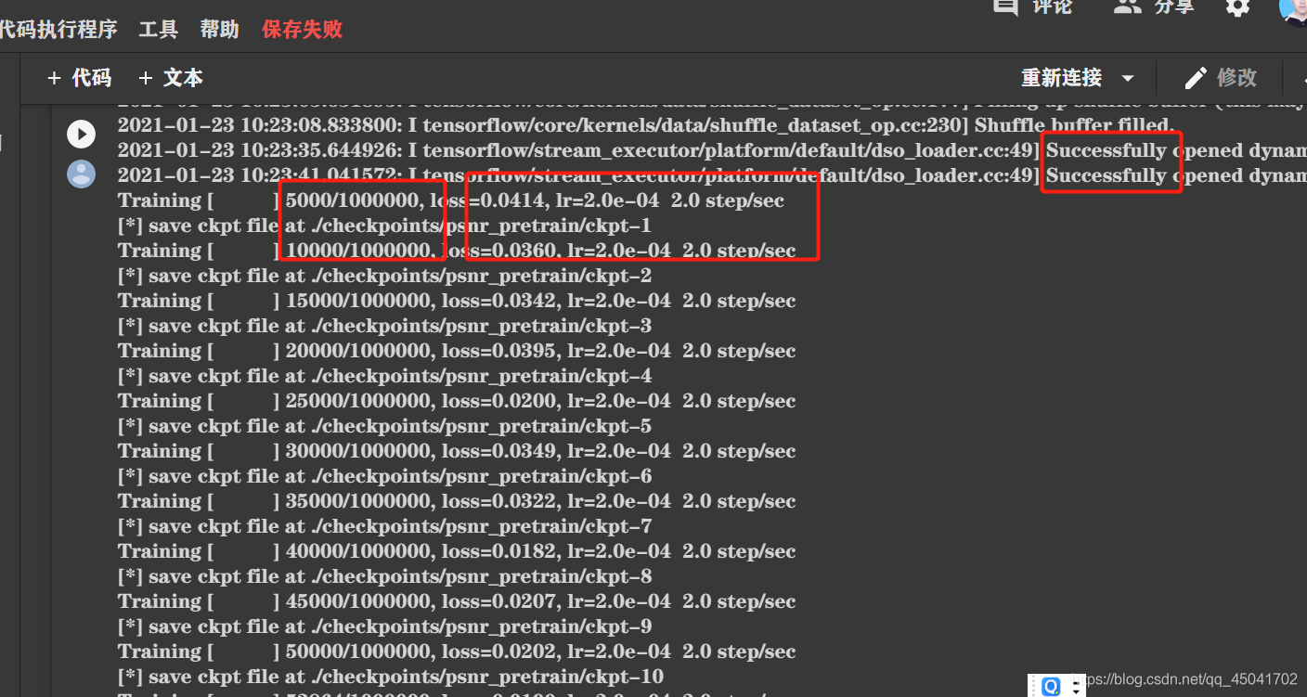Viewport: 1307px width, 697px height.
Task: Select the ckpt-10 save message line
Action: coord(391,677)
